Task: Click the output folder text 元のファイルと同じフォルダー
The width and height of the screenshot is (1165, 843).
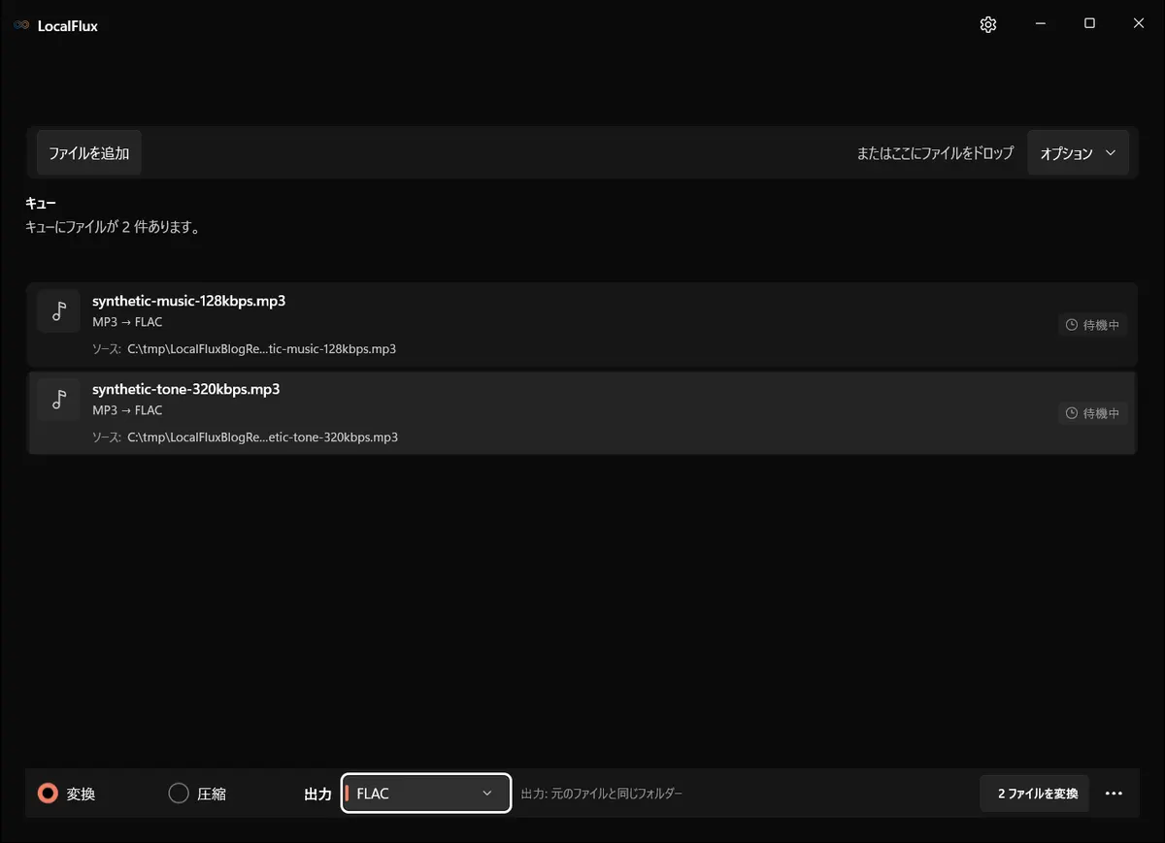Action: (x=616, y=794)
